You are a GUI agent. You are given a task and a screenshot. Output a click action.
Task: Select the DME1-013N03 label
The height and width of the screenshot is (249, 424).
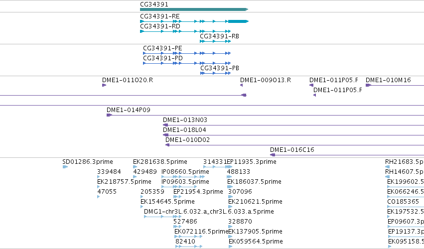coord(185,120)
